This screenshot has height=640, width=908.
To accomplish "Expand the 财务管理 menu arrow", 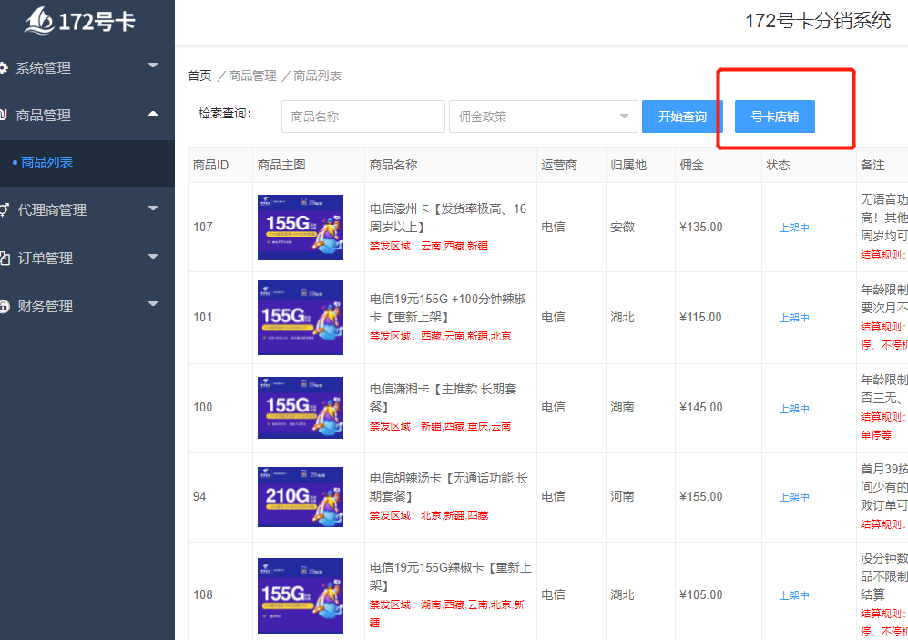I will coord(153,304).
